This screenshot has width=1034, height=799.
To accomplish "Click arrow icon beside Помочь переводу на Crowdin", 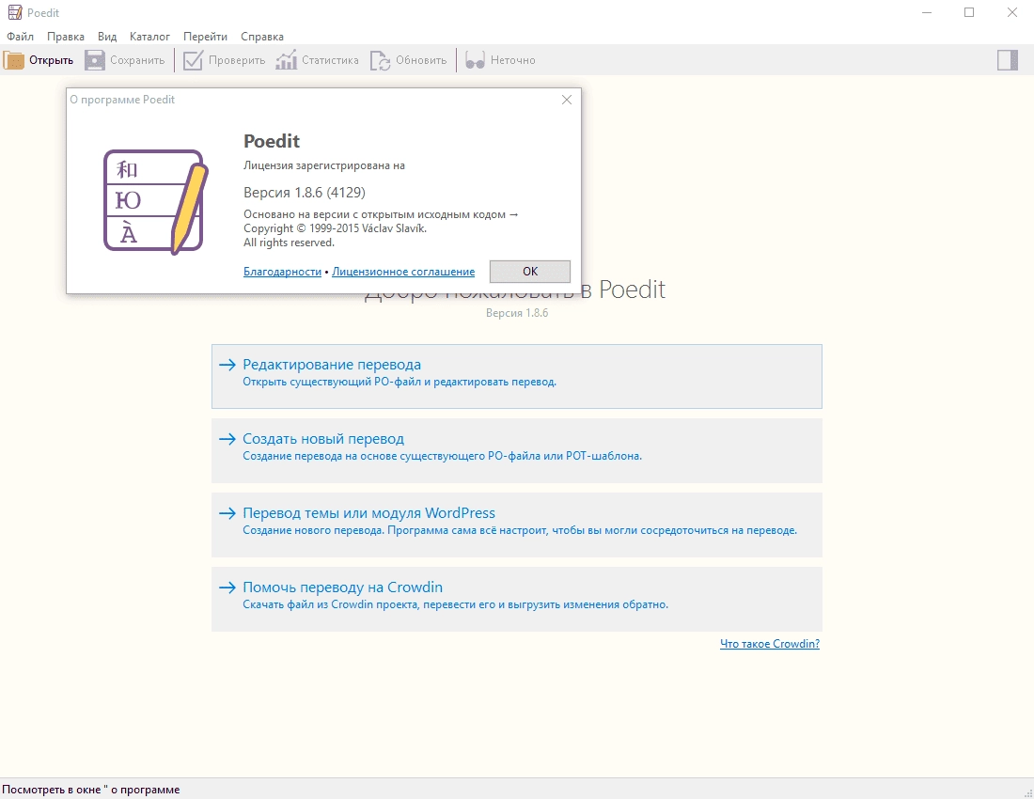I will click(227, 587).
